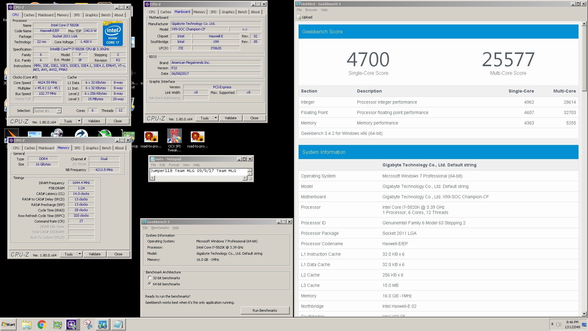The image size is (588, 331).
Task: Open SPD tab in CPU-Z Mainboard window
Action: 213,12
